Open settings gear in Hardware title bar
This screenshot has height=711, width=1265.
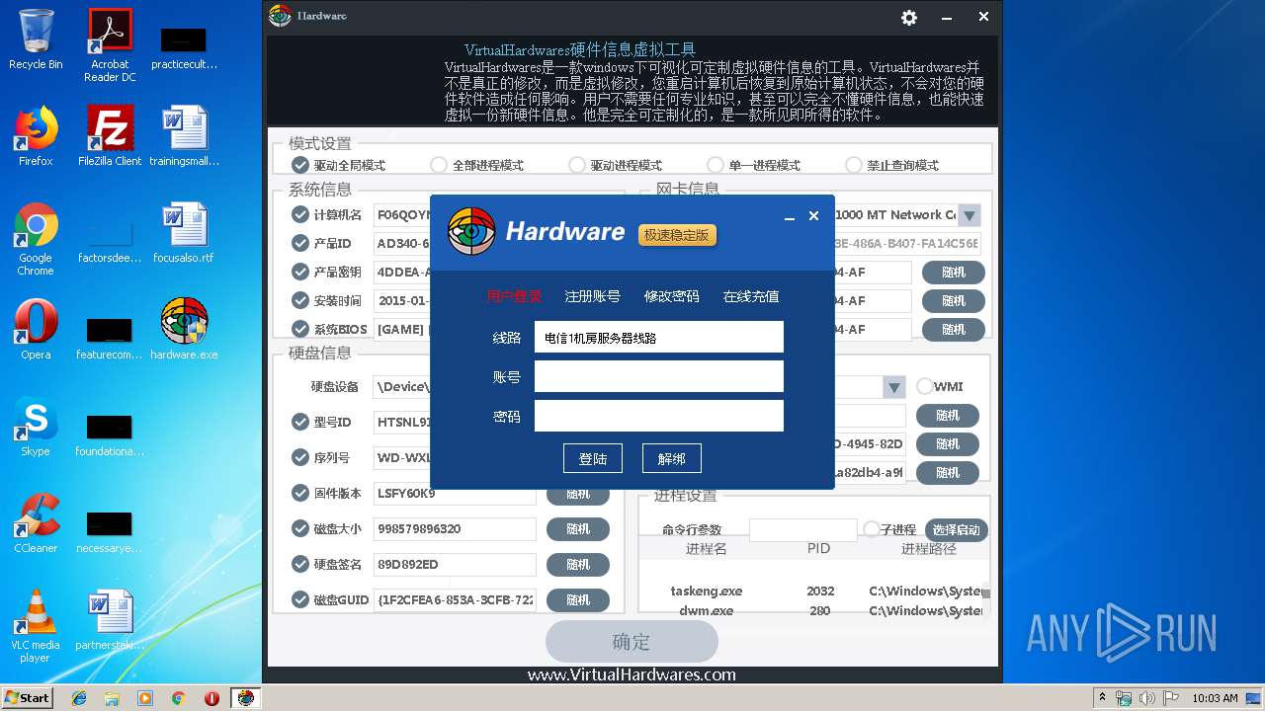(x=909, y=18)
